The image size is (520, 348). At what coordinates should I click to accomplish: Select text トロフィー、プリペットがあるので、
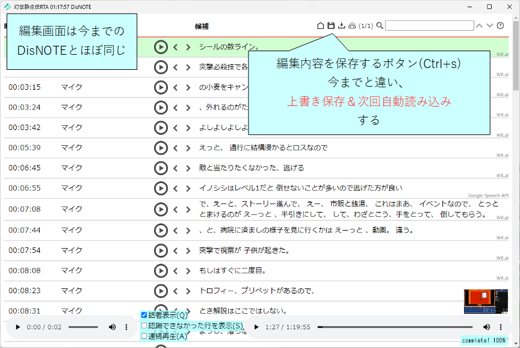[256, 291]
